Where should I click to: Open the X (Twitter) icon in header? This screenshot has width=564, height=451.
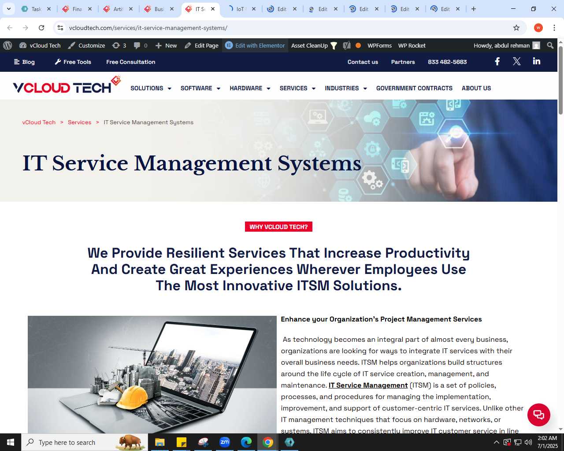[517, 62]
